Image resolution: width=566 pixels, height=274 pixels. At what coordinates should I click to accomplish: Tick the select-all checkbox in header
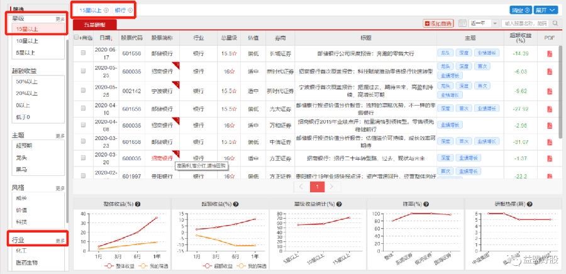(77, 38)
